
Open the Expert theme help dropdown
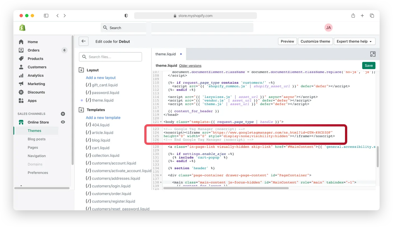354,41
